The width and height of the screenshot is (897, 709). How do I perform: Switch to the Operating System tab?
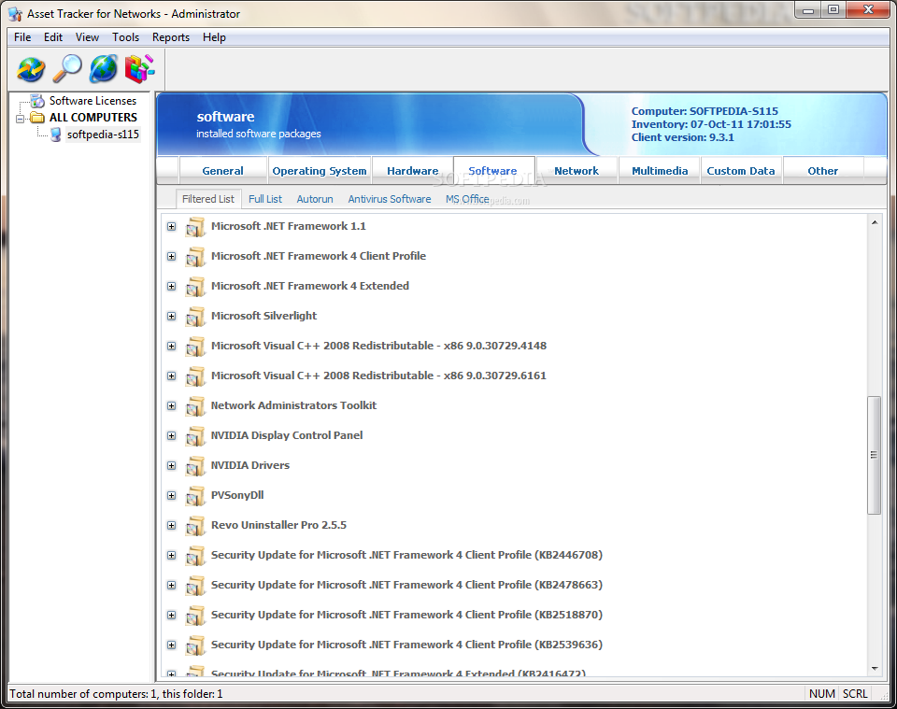pos(320,170)
